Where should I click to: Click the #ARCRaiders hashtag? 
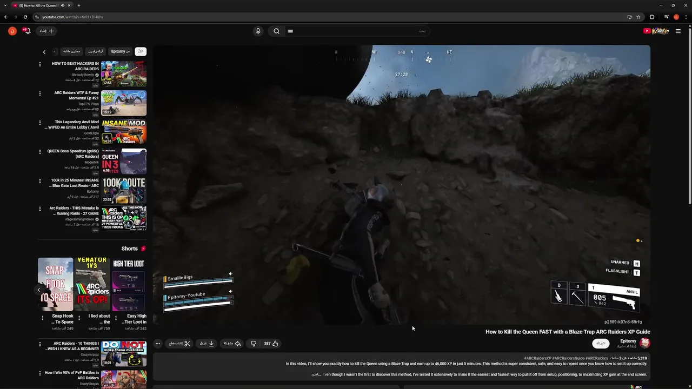point(597,358)
